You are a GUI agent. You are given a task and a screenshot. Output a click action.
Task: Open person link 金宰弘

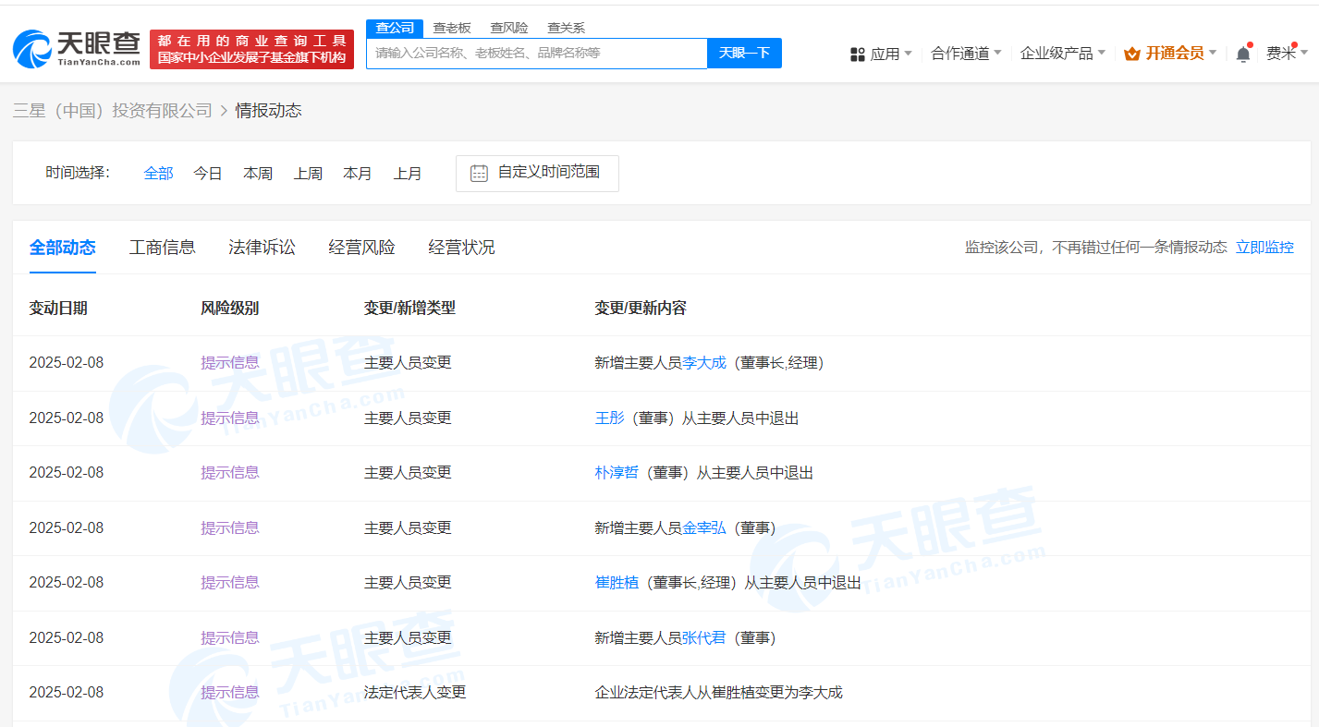[x=704, y=527]
